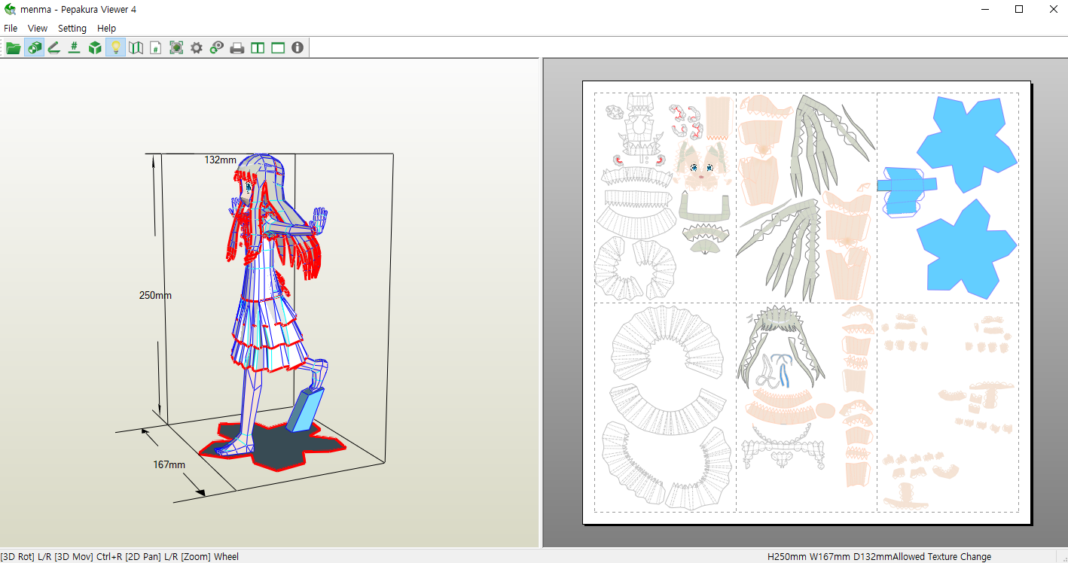Viewport: 1068px width, 563px height.
Task: Click the 167mm width dimension label
Action: [x=169, y=464]
